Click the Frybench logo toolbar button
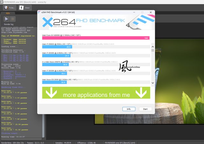The width and height of the screenshot is (204, 144). [x=9, y=7]
